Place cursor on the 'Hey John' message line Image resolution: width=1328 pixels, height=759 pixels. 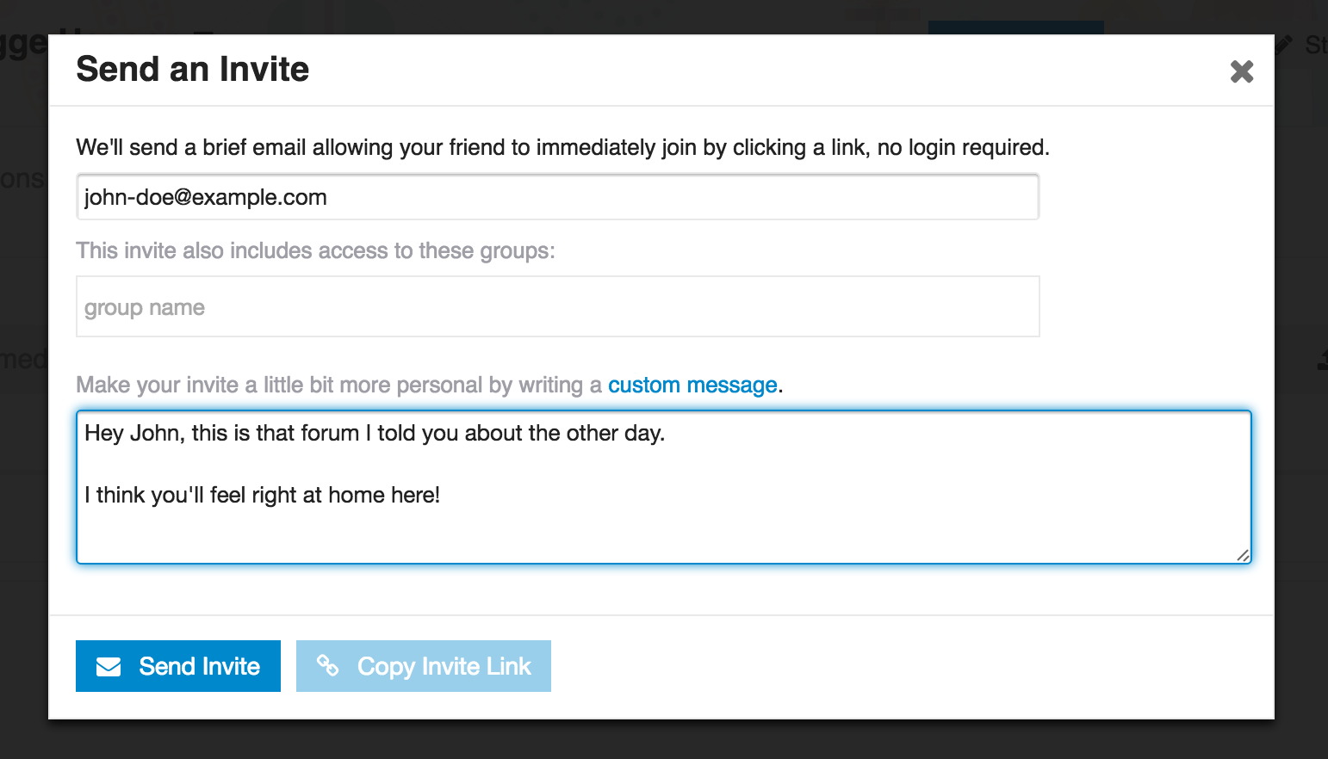(375, 433)
